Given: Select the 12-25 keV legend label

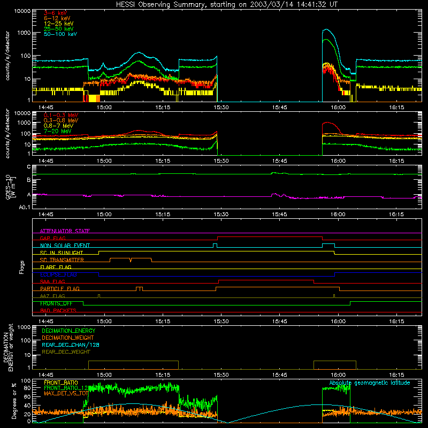Looking at the screenshot, I should [58, 24].
